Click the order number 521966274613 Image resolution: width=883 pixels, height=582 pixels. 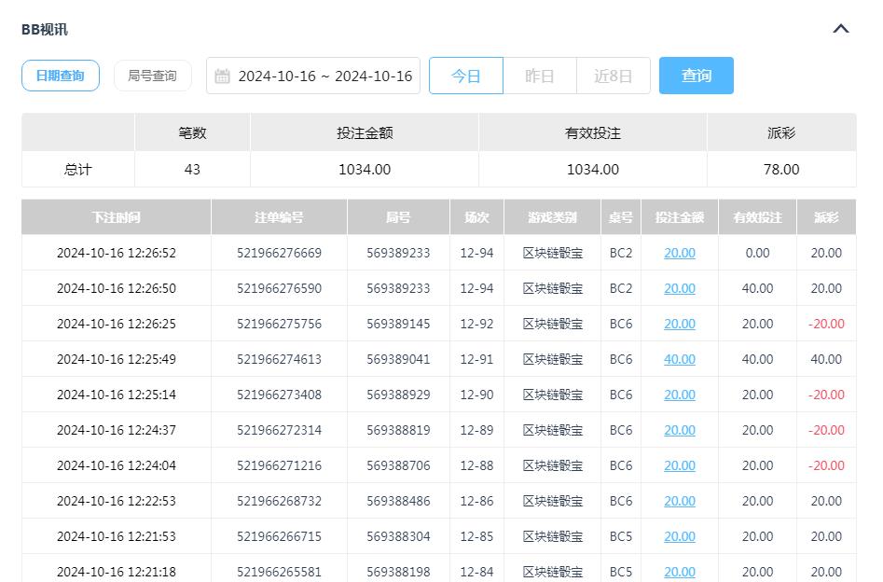278,359
